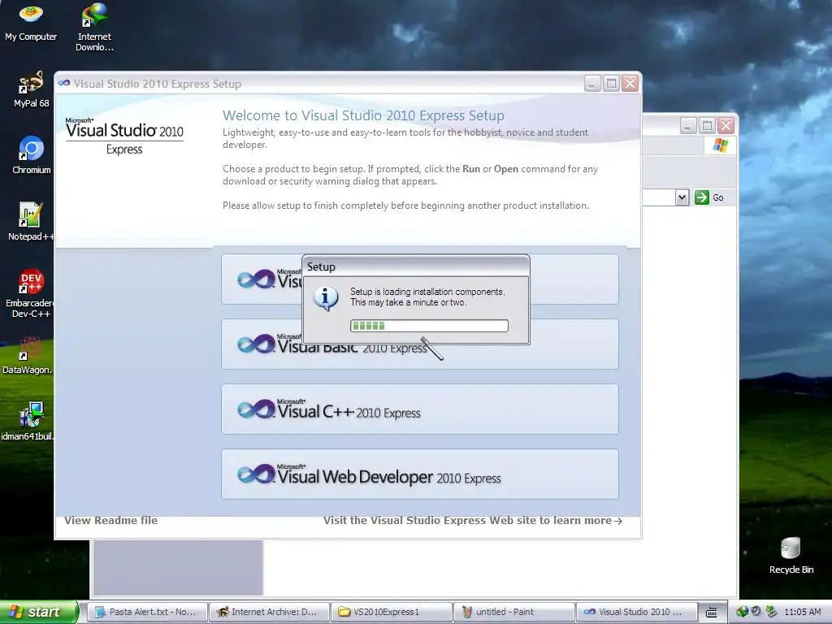Minimize the Visual Studio 2010 Express Setup window
This screenshot has height=624, width=832.
pos(592,84)
